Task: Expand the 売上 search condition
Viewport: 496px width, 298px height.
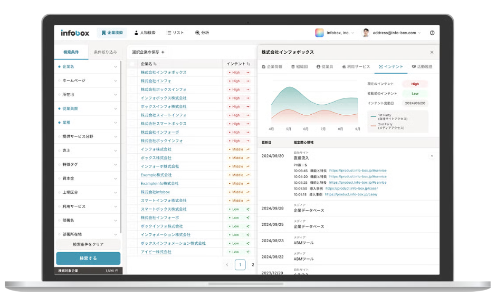Action: coord(88,151)
